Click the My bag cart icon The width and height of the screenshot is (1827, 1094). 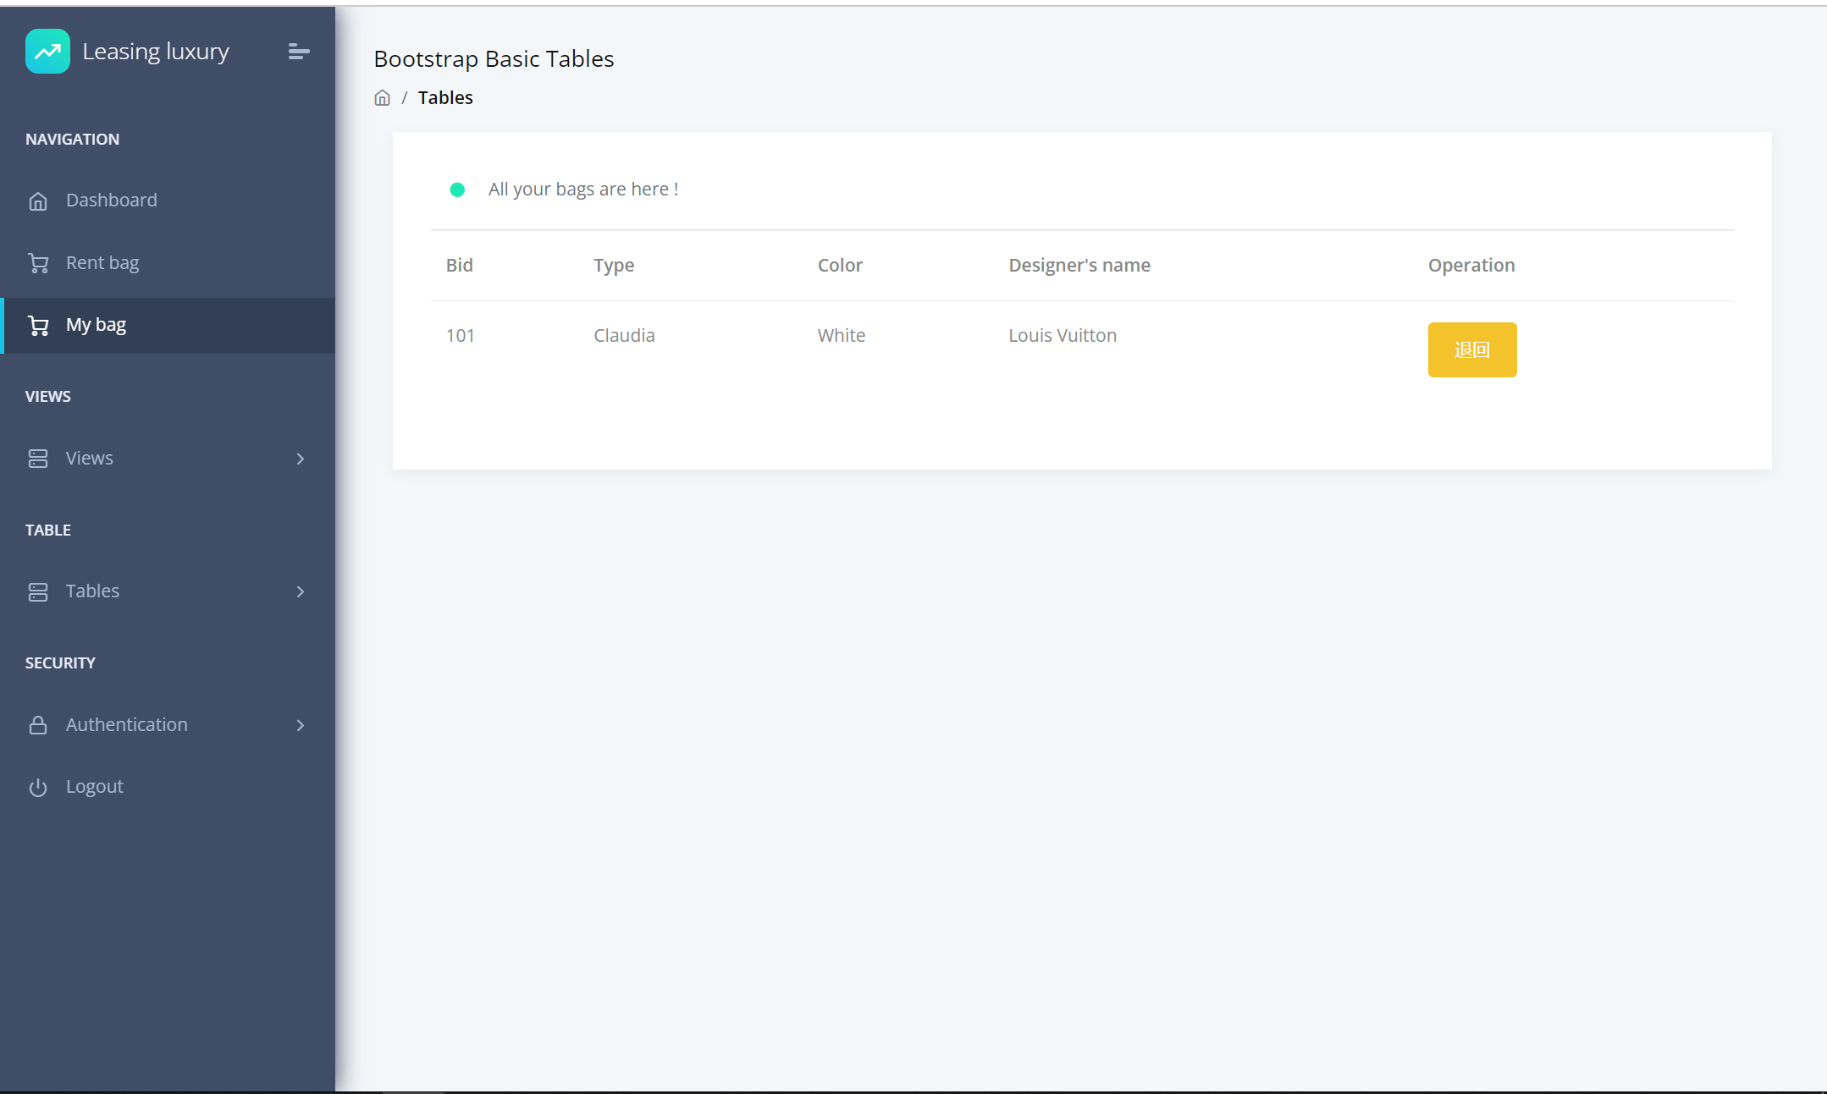[38, 326]
